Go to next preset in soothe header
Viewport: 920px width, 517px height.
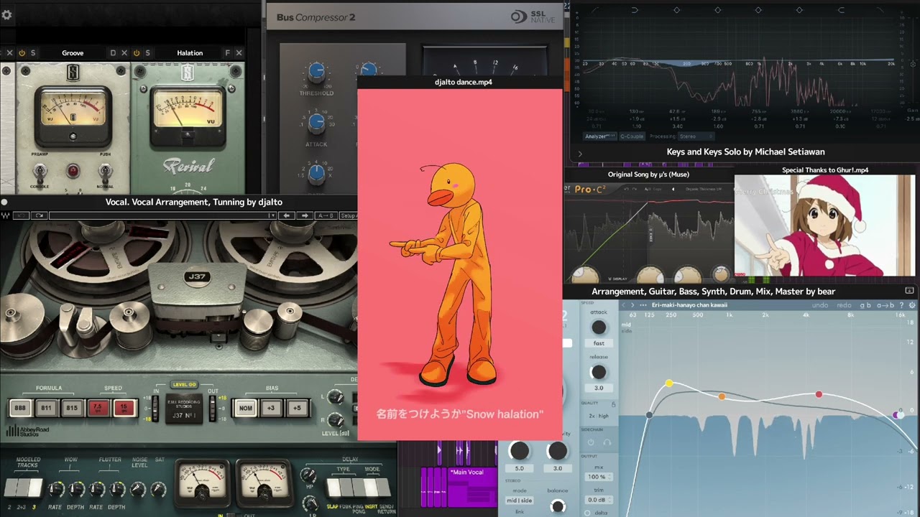pos(632,305)
